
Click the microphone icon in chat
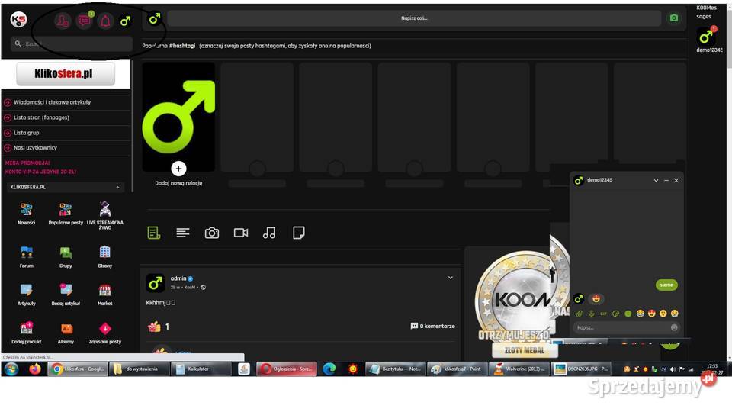[591, 314]
